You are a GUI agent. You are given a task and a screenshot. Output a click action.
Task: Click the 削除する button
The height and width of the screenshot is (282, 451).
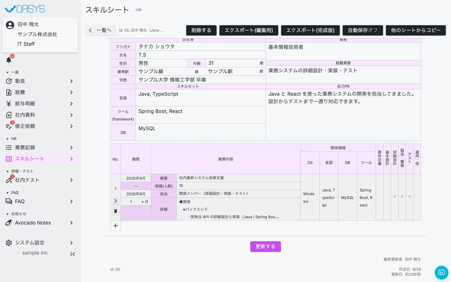coord(201,30)
